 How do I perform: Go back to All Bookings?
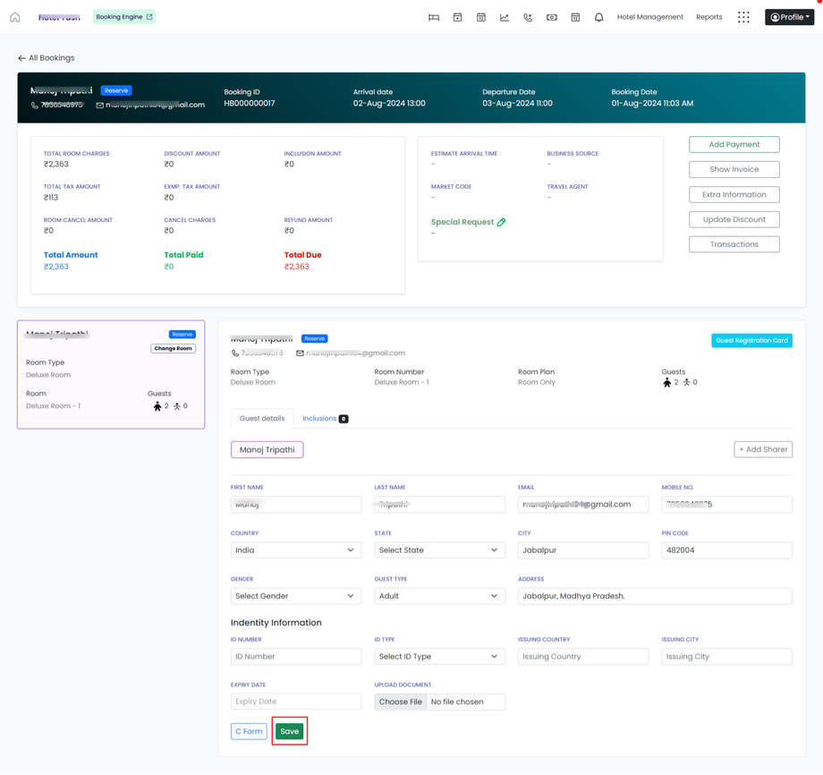tap(47, 58)
